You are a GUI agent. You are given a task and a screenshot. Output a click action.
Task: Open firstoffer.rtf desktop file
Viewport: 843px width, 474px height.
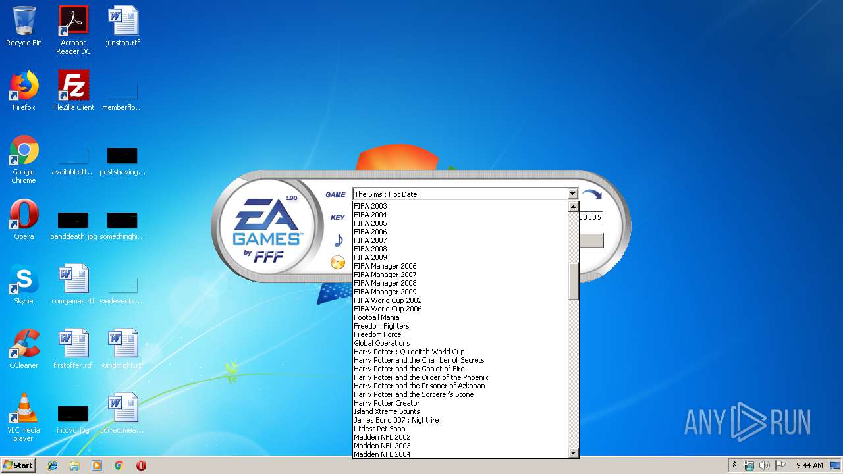pyautogui.click(x=73, y=349)
